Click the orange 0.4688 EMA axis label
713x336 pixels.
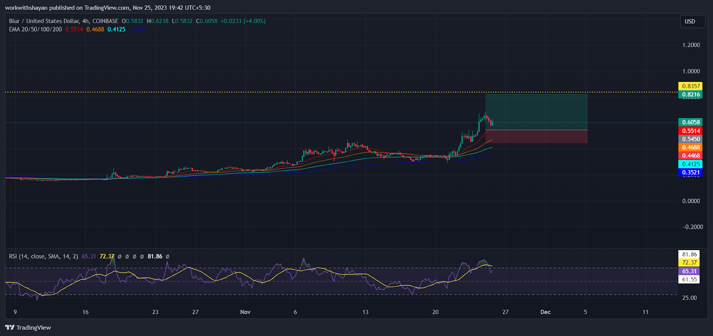click(x=690, y=147)
